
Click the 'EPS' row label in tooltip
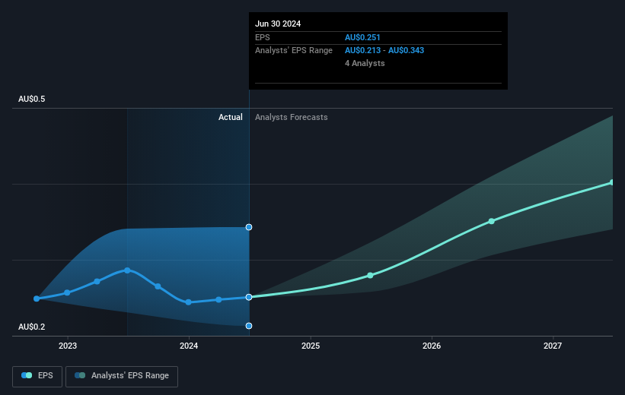pyautogui.click(x=263, y=37)
